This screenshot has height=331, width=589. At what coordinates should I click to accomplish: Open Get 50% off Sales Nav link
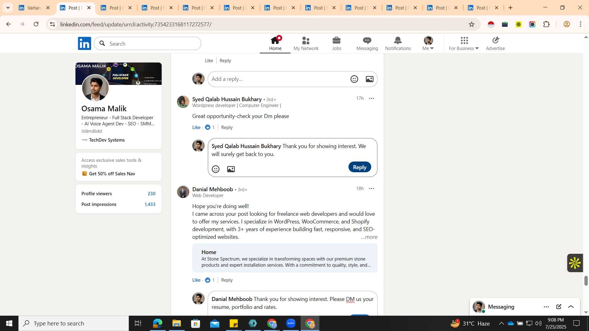112,173
